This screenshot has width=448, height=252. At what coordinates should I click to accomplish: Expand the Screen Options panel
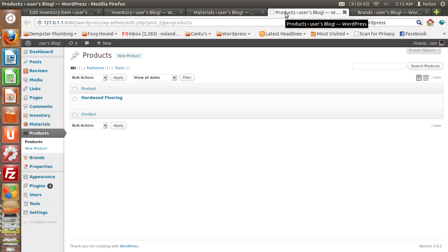(x=424, y=50)
